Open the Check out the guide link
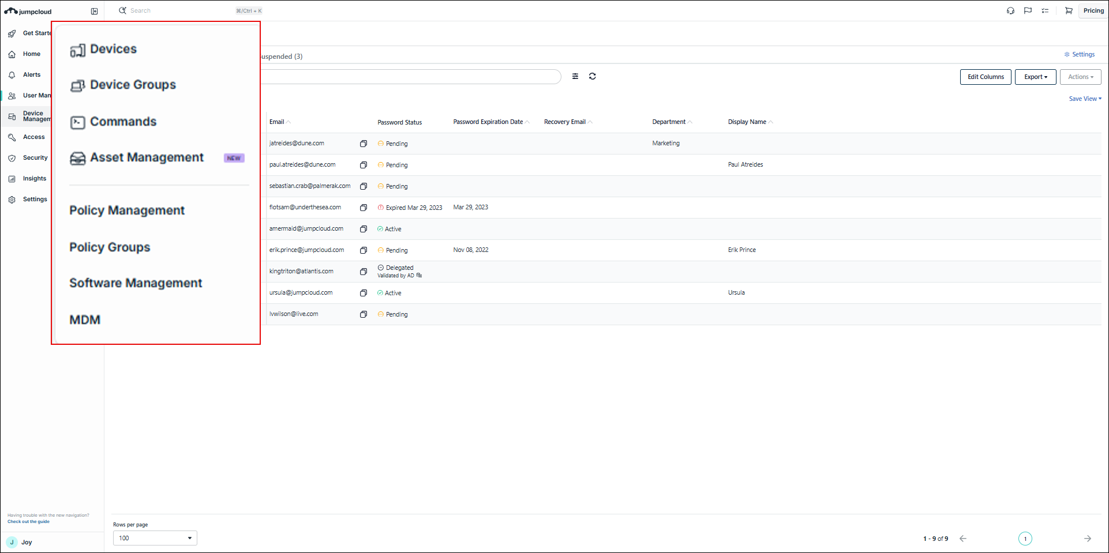Viewport: 1109px width, 553px height. [x=28, y=521]
